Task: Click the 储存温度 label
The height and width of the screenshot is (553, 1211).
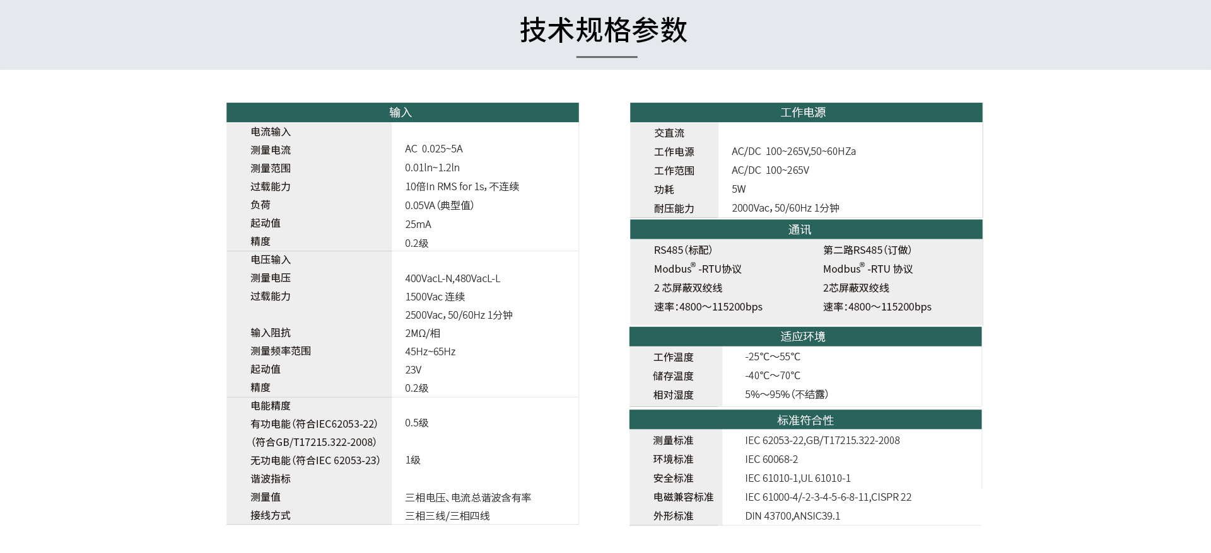Action: [x=674, y=376]
